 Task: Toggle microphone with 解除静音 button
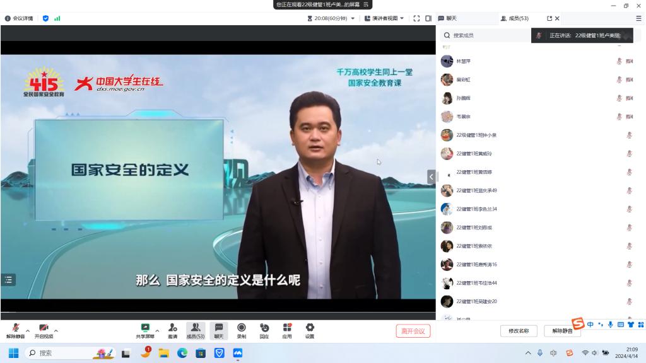click(16, 330)
